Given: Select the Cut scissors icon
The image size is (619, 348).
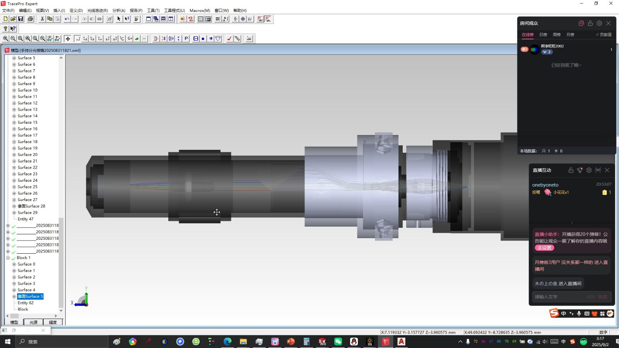Looking at the screenshot, I should 43,19.
